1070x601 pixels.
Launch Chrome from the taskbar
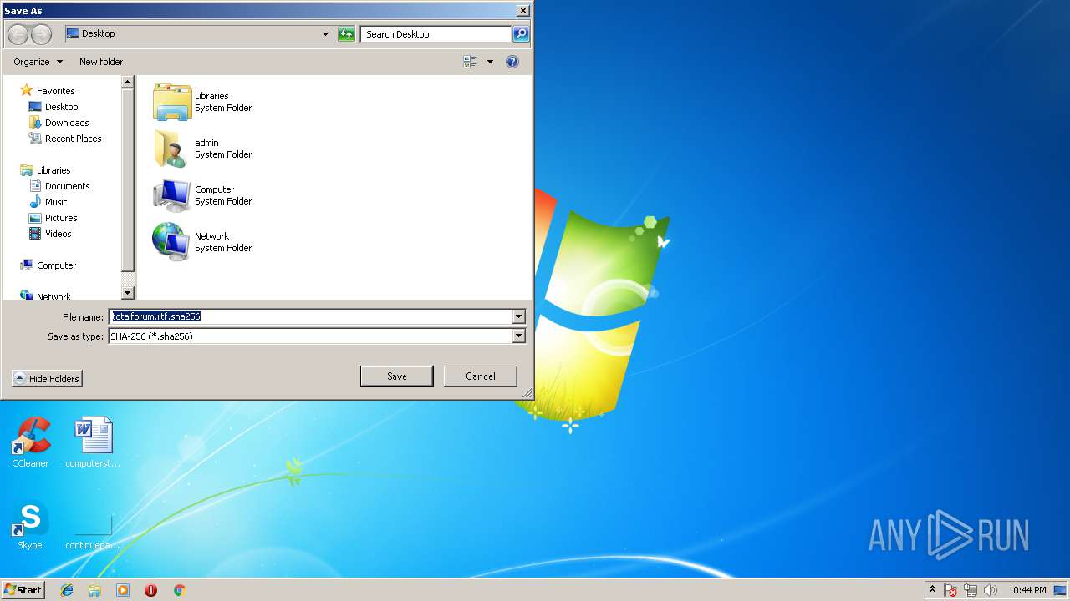tap(179, 590)
